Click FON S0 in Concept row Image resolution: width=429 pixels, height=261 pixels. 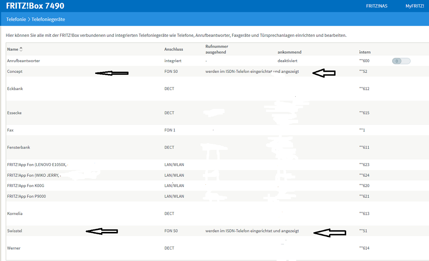pos(171,71)
